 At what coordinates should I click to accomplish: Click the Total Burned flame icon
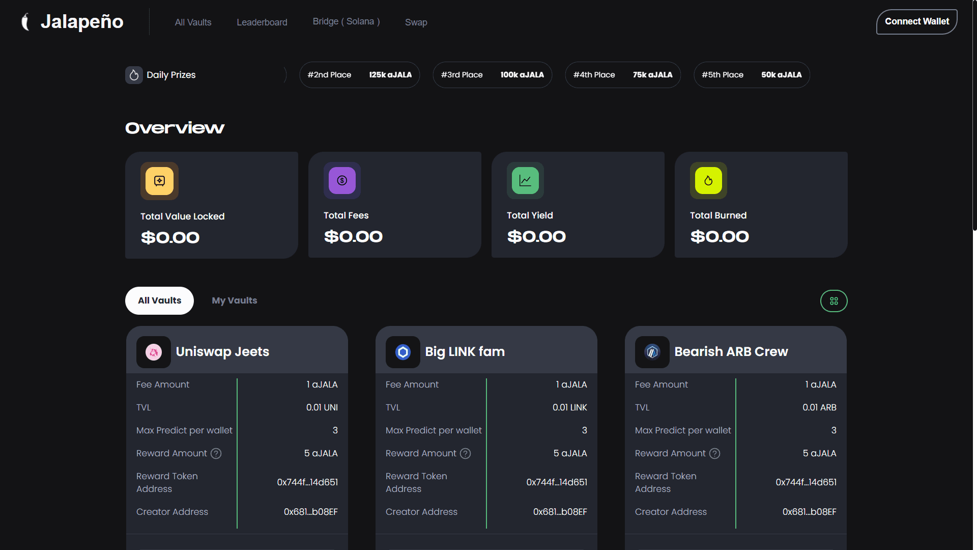pos(708,180)
